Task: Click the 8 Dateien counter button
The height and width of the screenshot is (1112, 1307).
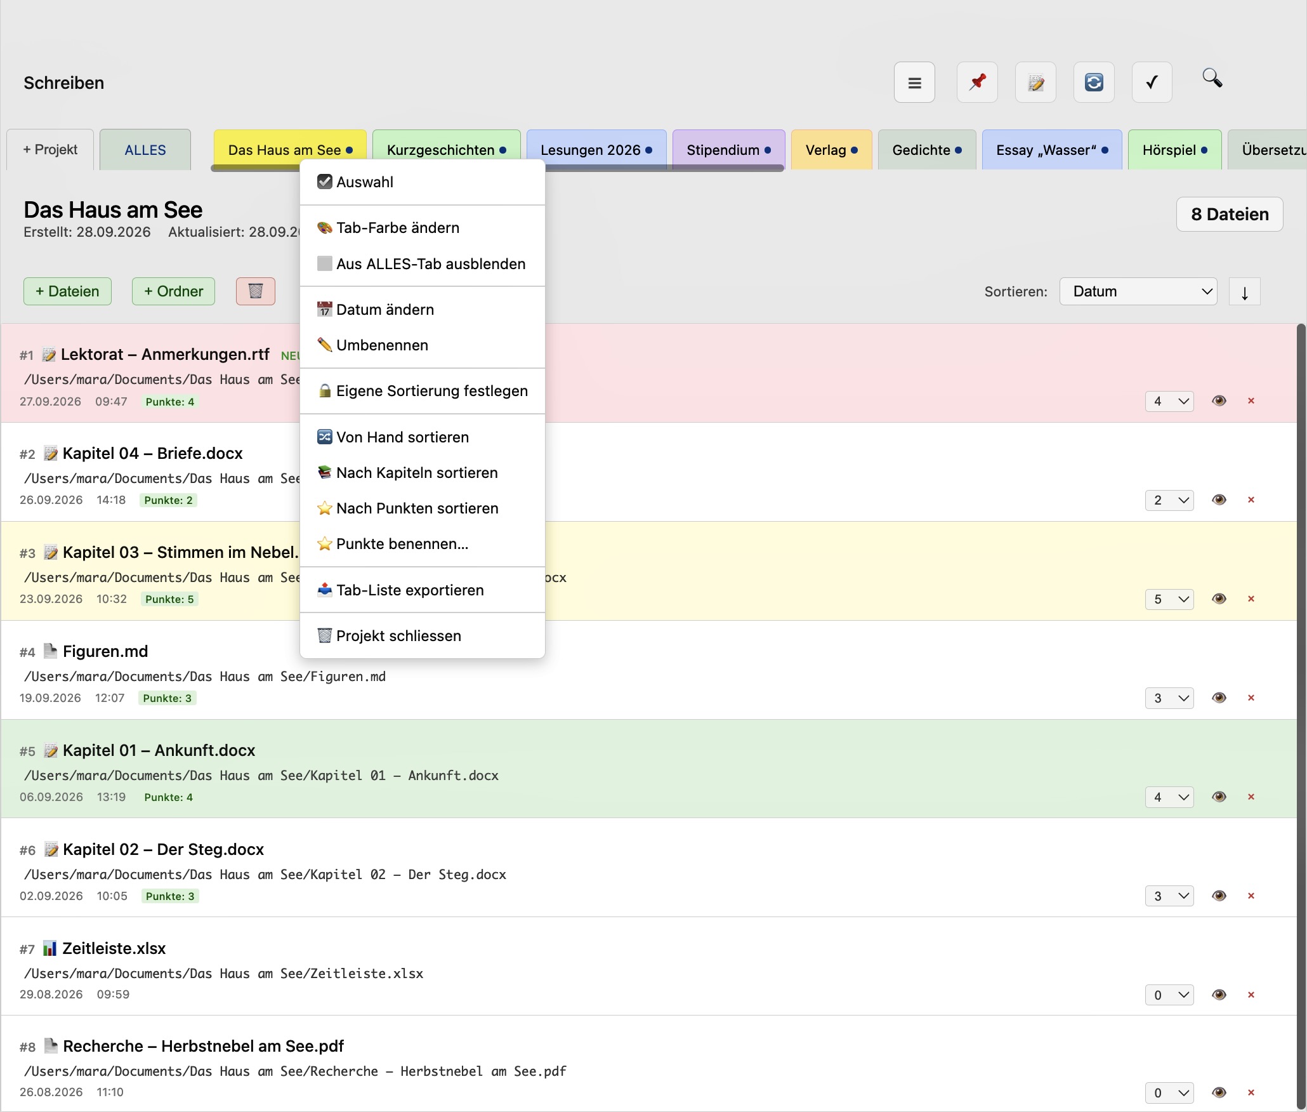Action: (x=1230, y=215)
